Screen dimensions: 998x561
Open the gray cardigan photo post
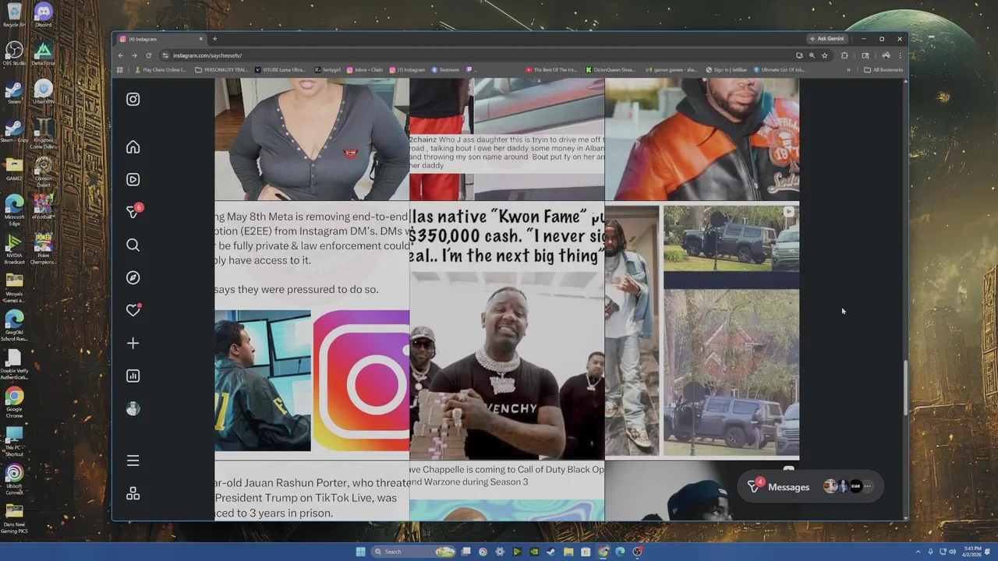[x=312, y=139]
